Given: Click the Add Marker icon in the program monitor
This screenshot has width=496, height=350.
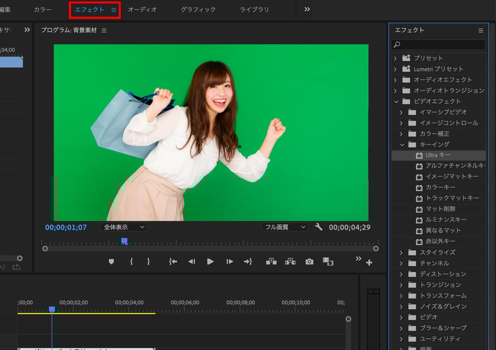Looking at the screenshot, I should (x=111, y=262).
